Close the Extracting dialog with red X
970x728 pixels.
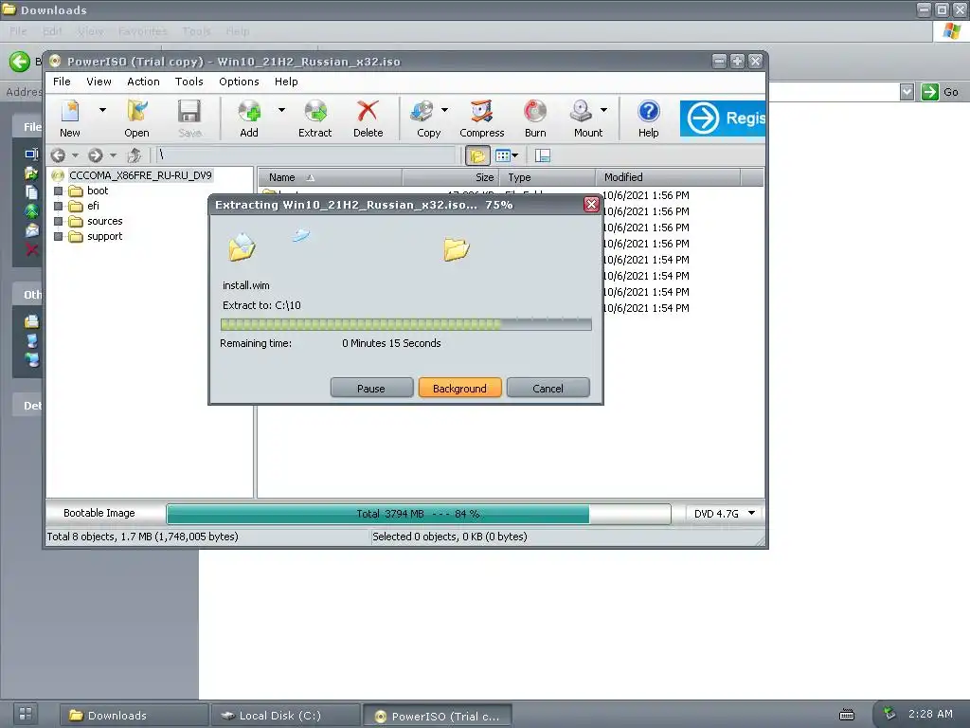(591, 205)
